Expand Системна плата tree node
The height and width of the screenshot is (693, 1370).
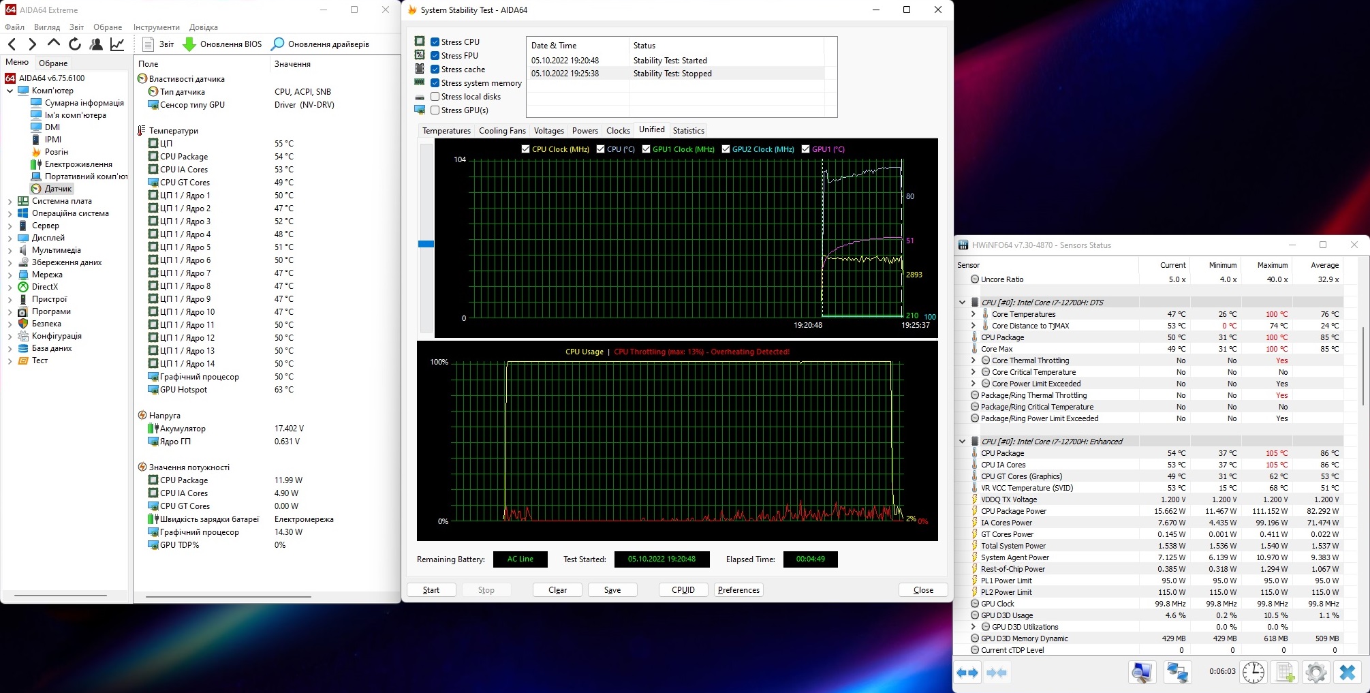10,201
